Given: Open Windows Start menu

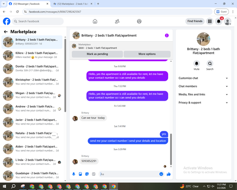Looking at the screenshot, I should coord(4,186).
